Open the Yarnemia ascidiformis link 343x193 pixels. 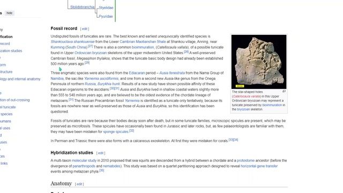[x=101, y=78]
